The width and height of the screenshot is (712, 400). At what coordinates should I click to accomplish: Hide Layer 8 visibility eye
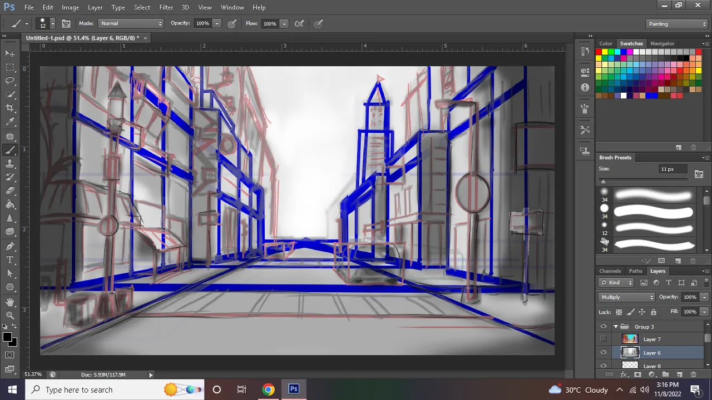(x=604, y=366)
